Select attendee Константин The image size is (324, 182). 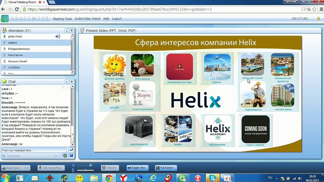(36, 55)
